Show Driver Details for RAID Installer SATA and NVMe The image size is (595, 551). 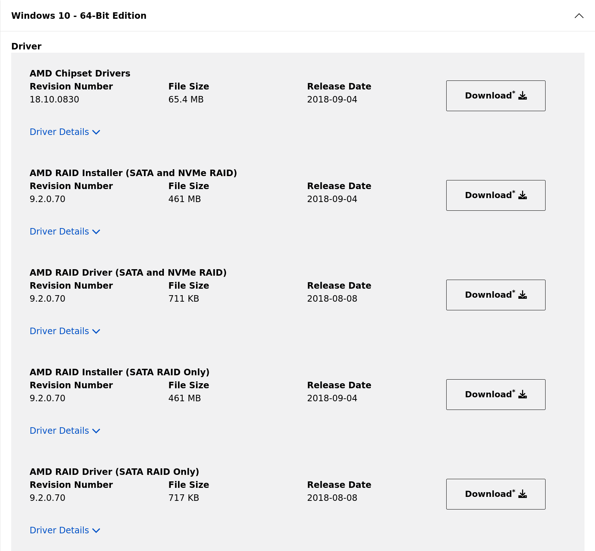(x=59, y=232)
